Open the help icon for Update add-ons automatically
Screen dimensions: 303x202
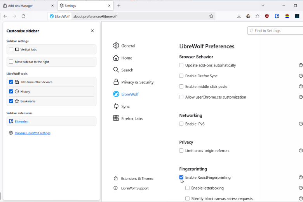pyautogui.click(x=301, y=65)
